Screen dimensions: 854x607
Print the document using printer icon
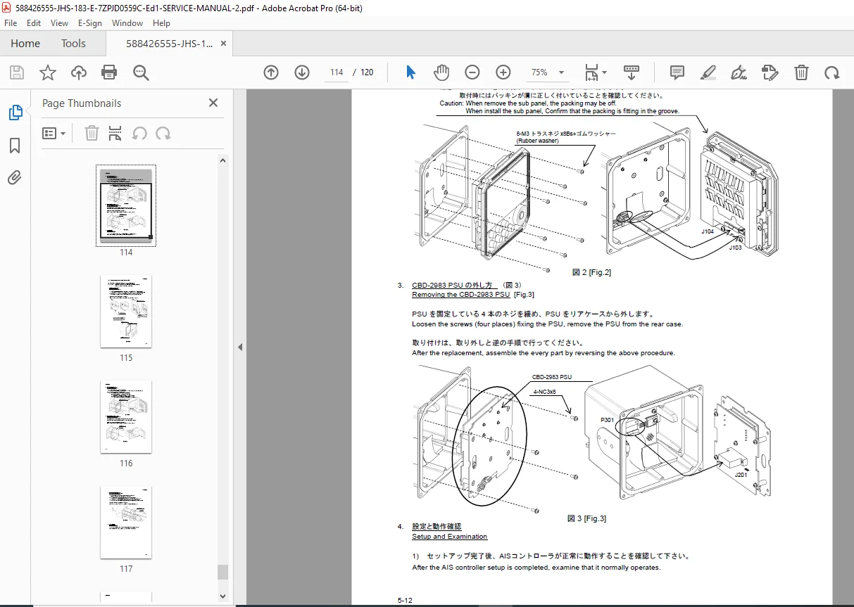109,72
